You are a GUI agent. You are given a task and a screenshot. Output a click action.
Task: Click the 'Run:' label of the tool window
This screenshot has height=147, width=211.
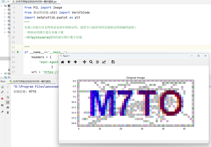[x=3, y=81]
